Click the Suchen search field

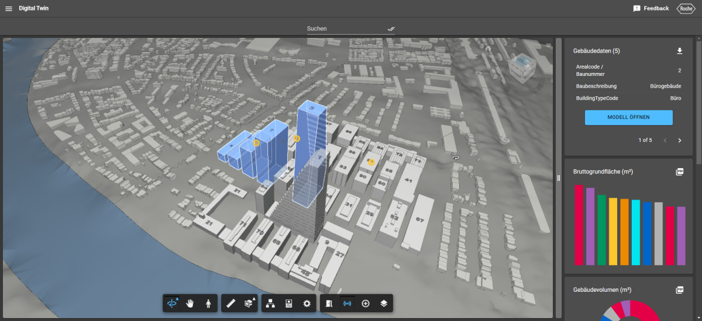tap(351, 29)
